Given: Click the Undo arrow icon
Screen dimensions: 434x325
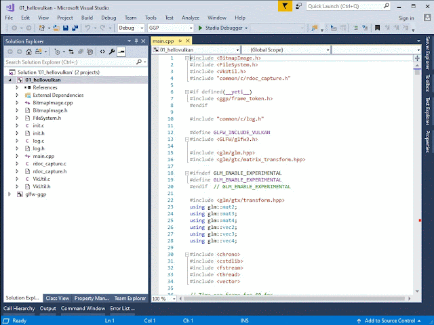Looking at the screenshot, I should 87,28.
